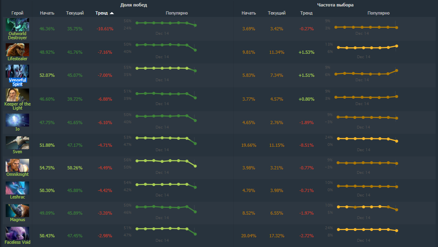Follow the Lifestealer name link

[17, 59]
